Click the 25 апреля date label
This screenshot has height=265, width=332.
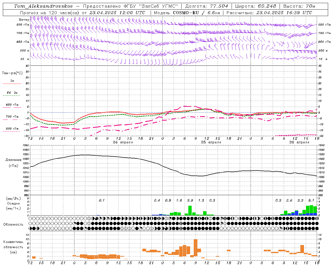click(x=211, y=142)
